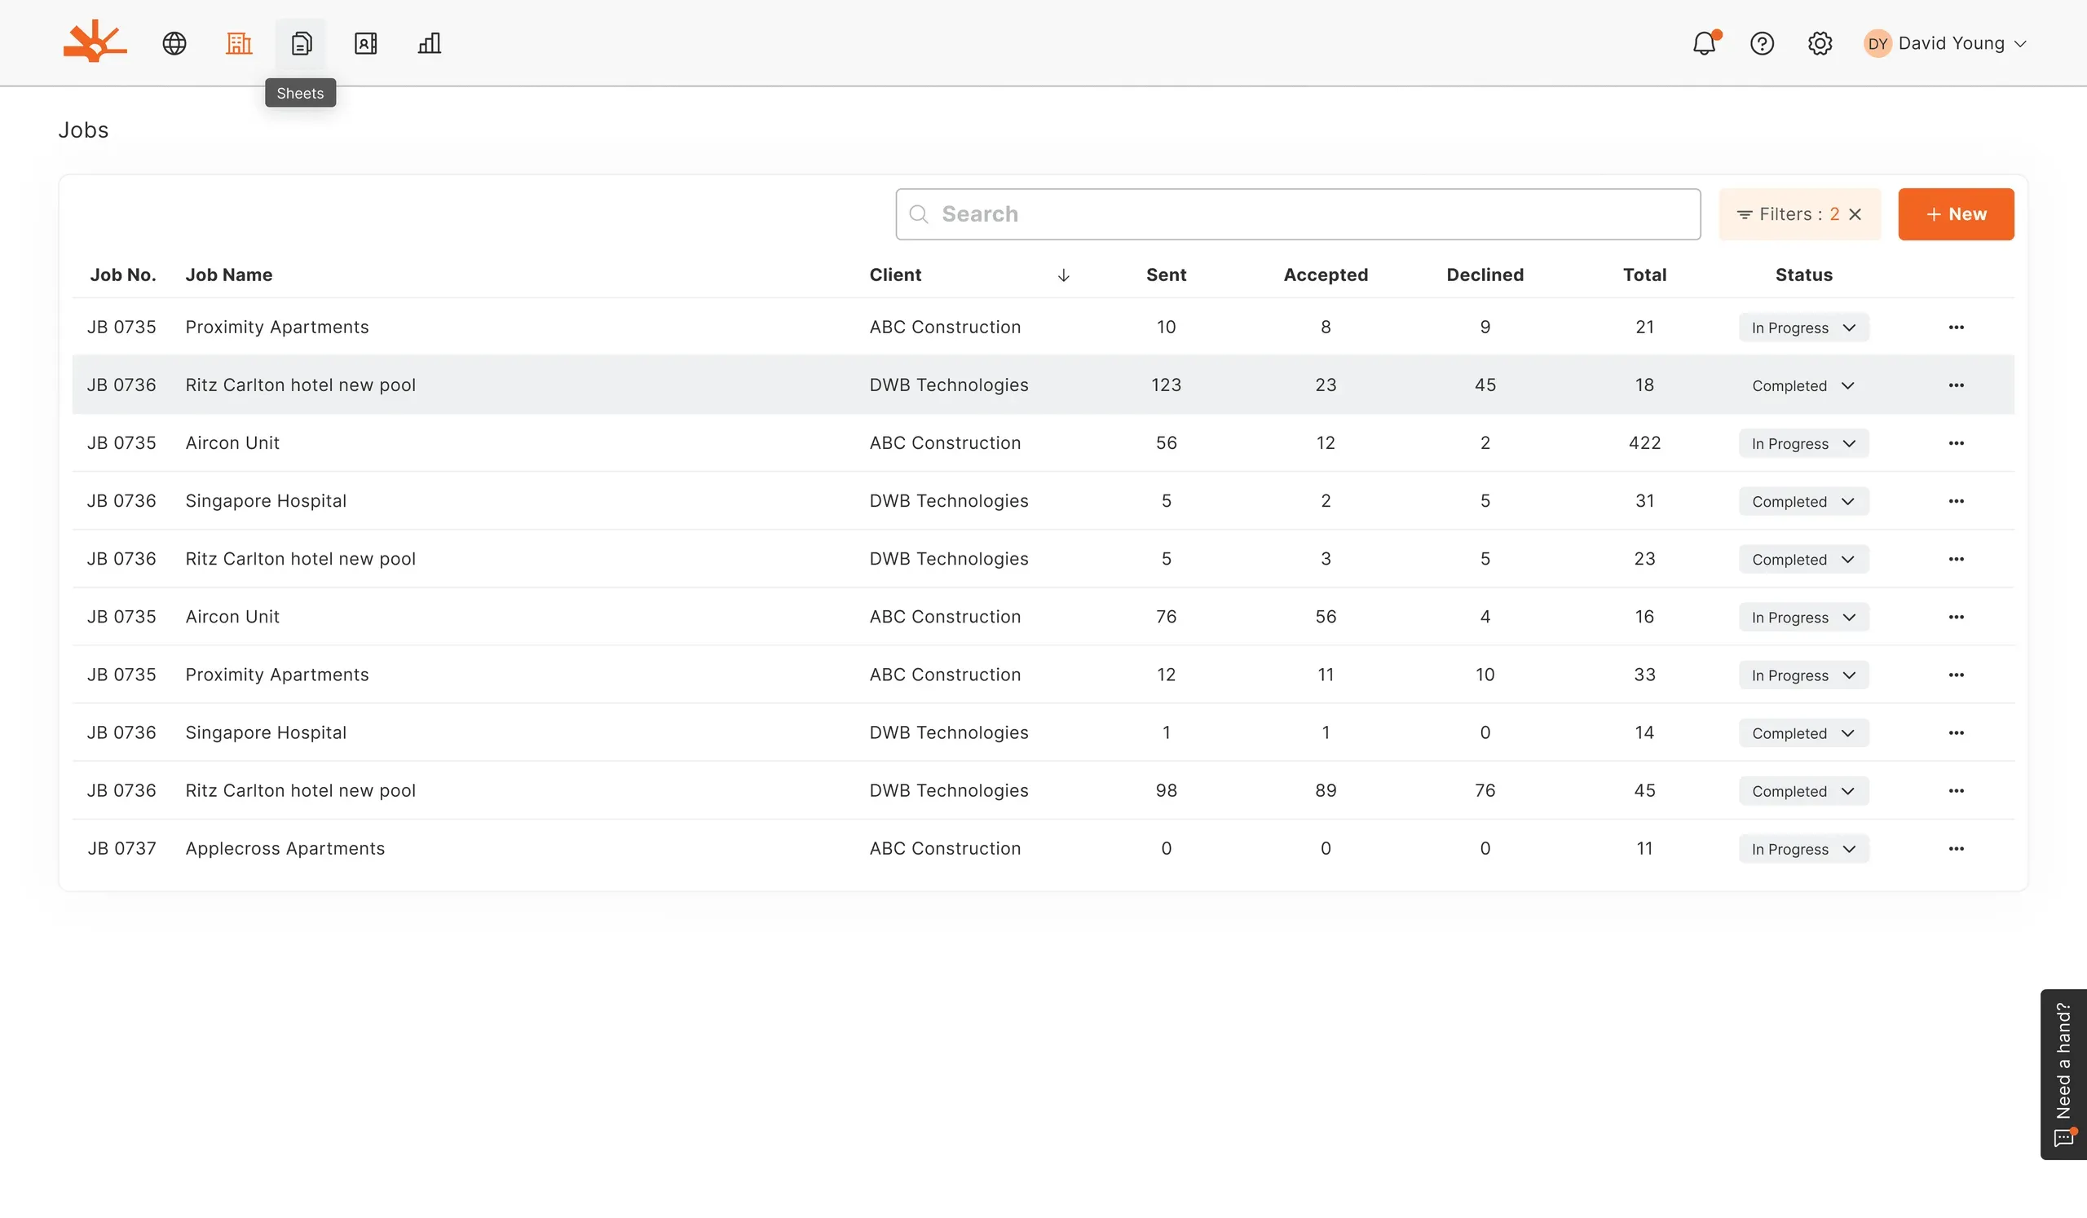This screenshot has height=1218, width=2087.
Task: Click the orange sunburst app logo
Action: click(95, 42)
